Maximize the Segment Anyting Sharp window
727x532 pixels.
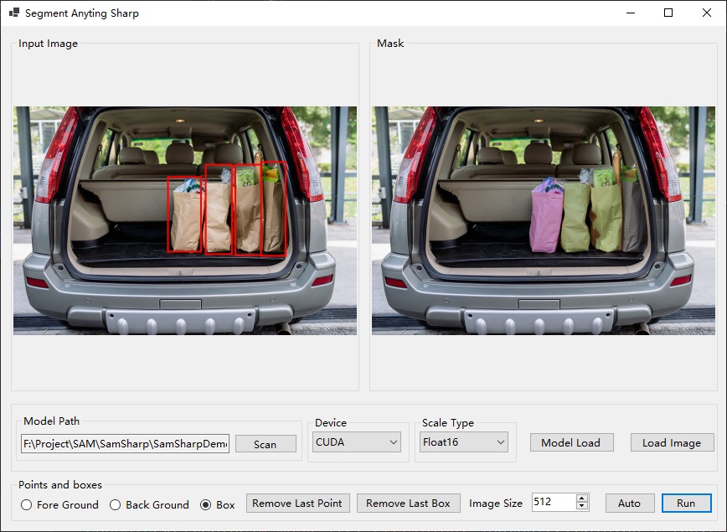tap(668, 13)
